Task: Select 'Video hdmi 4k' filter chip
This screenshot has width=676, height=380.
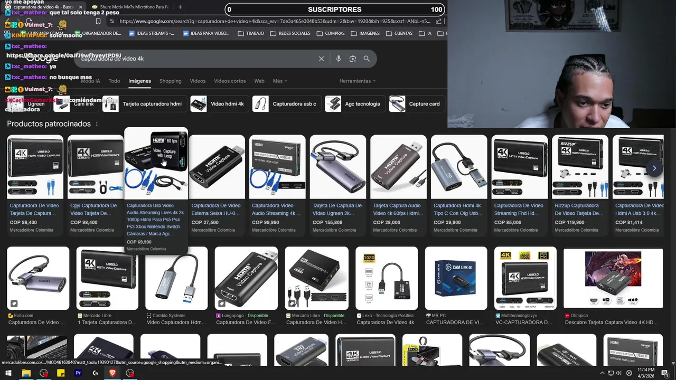Action: (x=219, y=104)
